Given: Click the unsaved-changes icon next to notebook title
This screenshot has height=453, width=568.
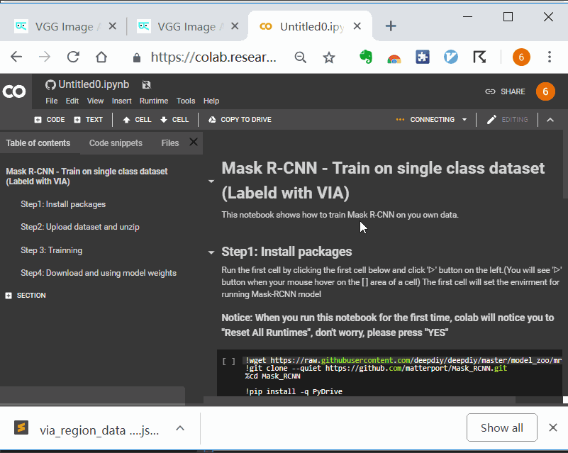Looking at the screenshot, I should [x=146, y=85].
